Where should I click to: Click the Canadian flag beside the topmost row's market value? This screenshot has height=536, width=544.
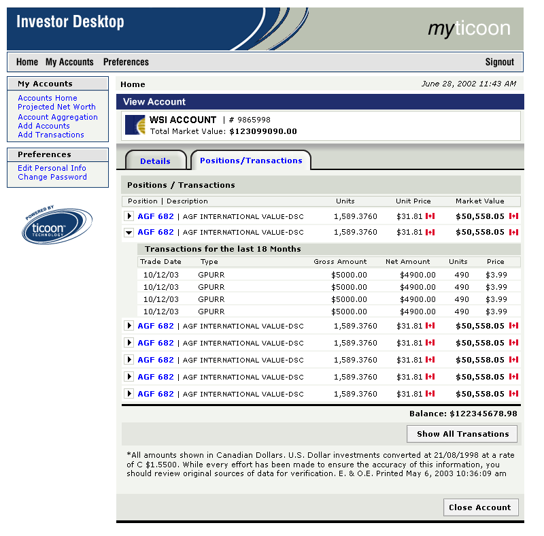(x=513, y=216)
